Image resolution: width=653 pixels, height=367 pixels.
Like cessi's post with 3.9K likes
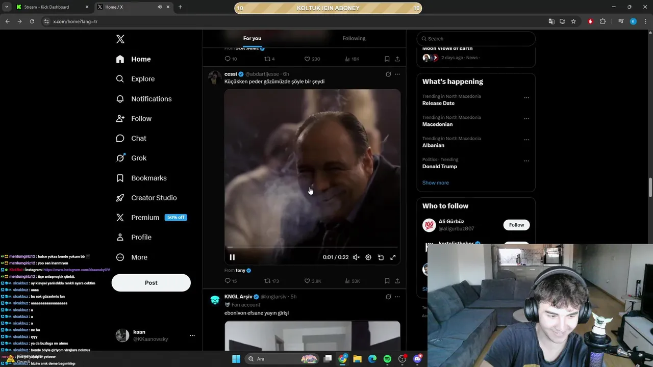click(313, 281)
